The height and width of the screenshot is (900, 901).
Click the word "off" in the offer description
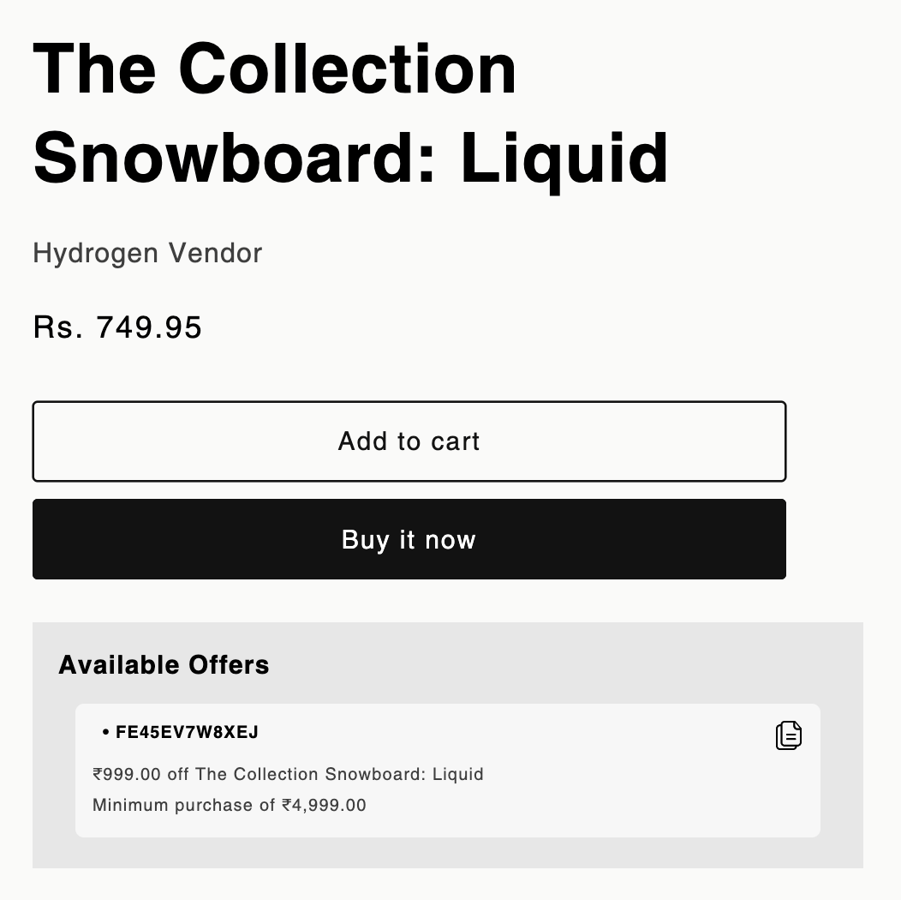click(x=178, y=774)
